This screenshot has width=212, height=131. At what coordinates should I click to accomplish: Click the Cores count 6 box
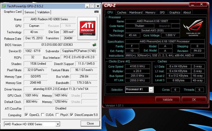175,90
